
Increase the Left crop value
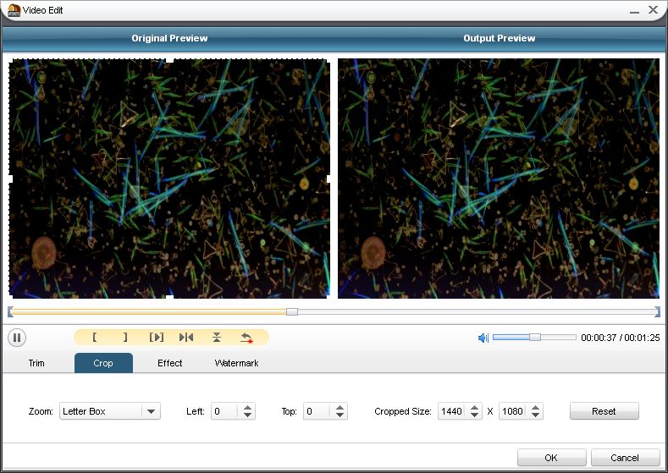(x=247, y=408)
